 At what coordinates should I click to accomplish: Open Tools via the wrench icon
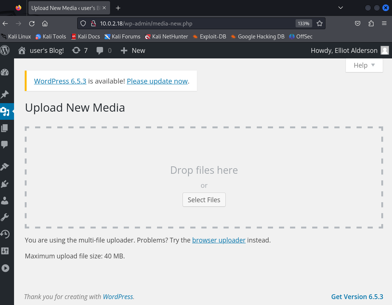click(x=5, y=217)
